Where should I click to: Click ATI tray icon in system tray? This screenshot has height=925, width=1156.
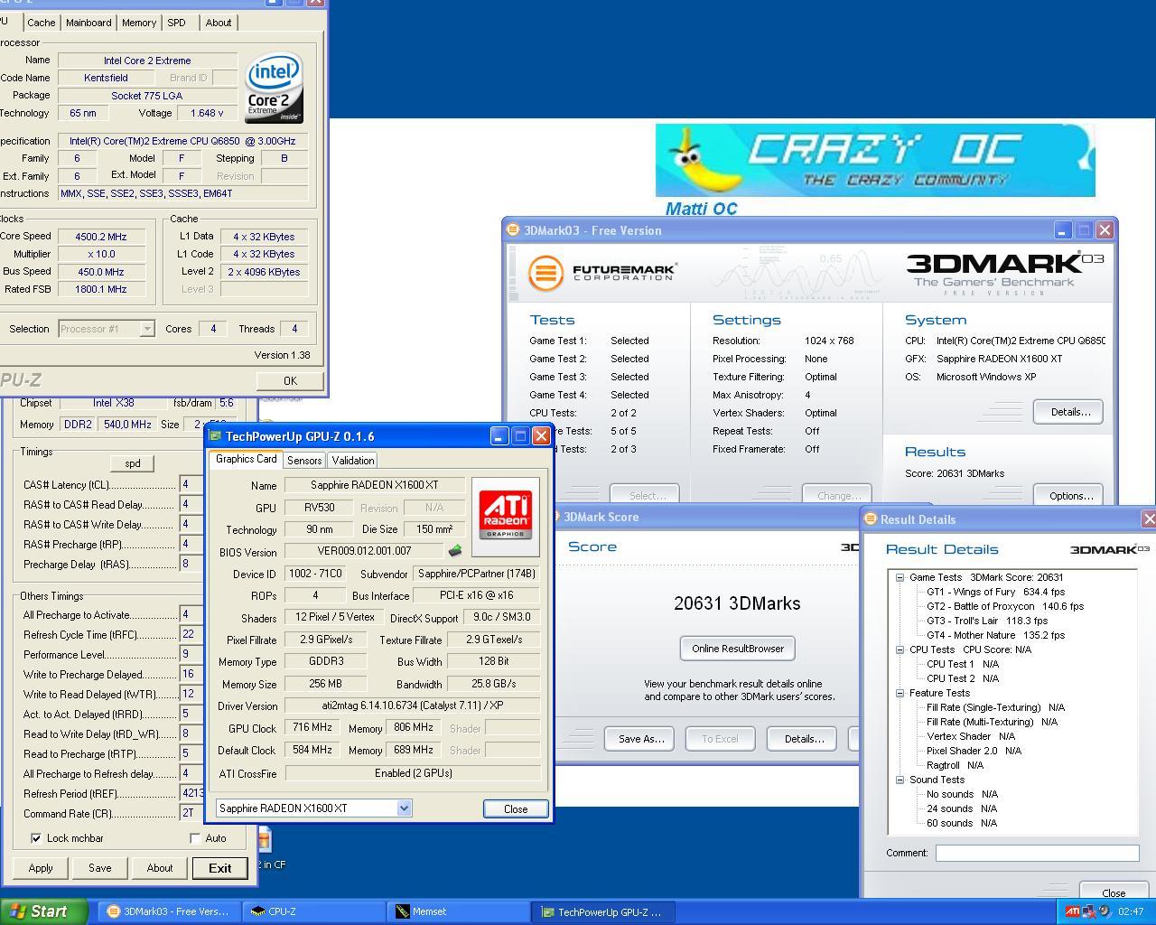click(x=1072, y=911)
